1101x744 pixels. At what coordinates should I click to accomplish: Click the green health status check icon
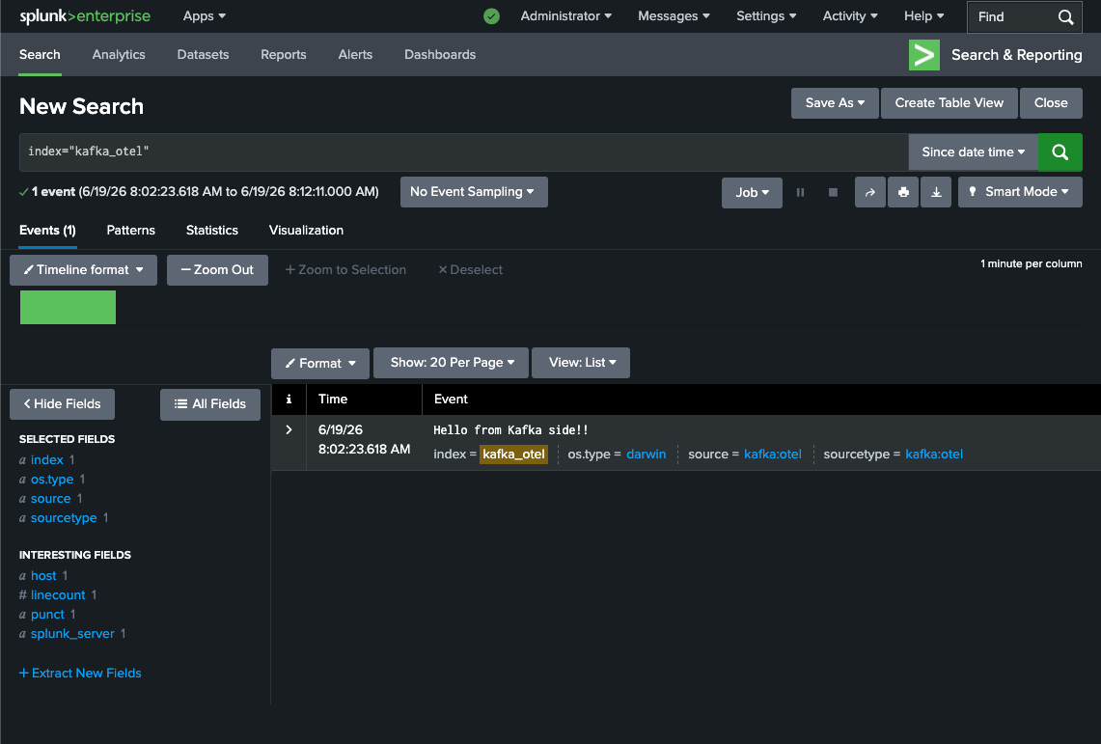(491, 16)
